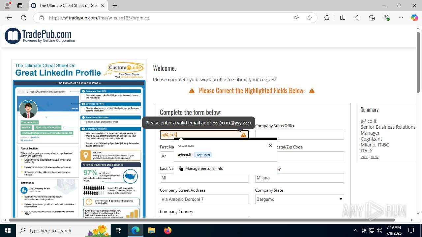Image resolution: width=422 pixels, height=237 pixels.
Task: Focus the email input field
Action: pyautogui.click(x=204, y=135)
